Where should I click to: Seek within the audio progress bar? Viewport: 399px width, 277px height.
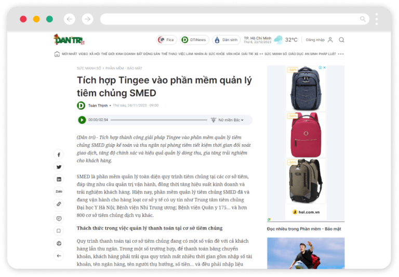(x=159, y=120)
